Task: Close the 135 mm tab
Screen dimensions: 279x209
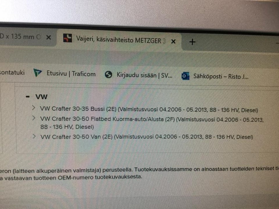Action: 49,37
